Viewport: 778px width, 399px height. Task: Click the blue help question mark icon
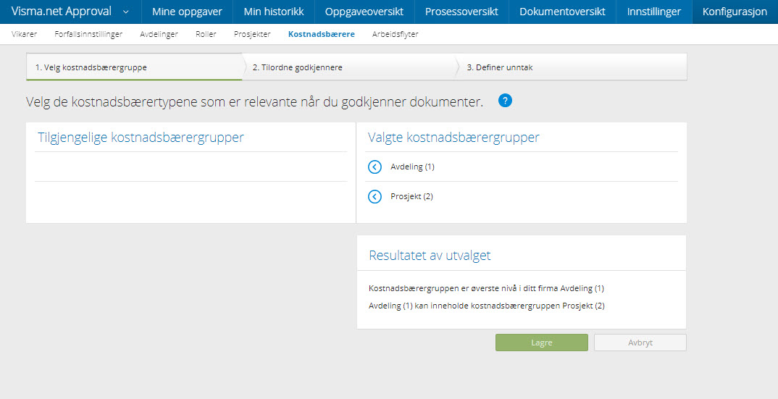[x=505, y=101]
